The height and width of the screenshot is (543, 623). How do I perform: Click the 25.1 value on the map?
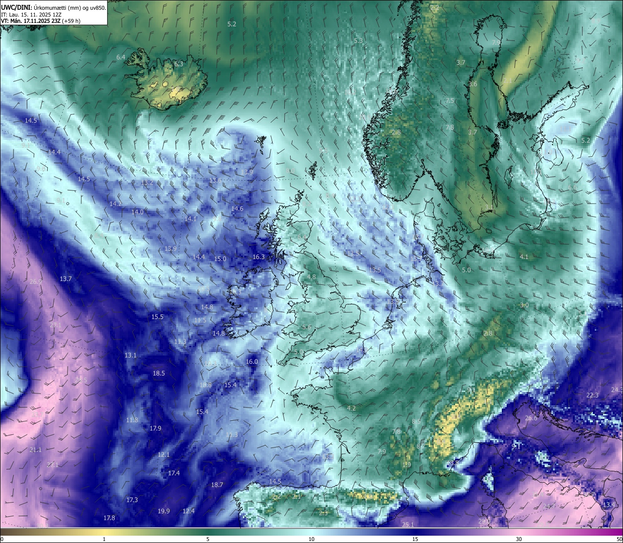408,525
